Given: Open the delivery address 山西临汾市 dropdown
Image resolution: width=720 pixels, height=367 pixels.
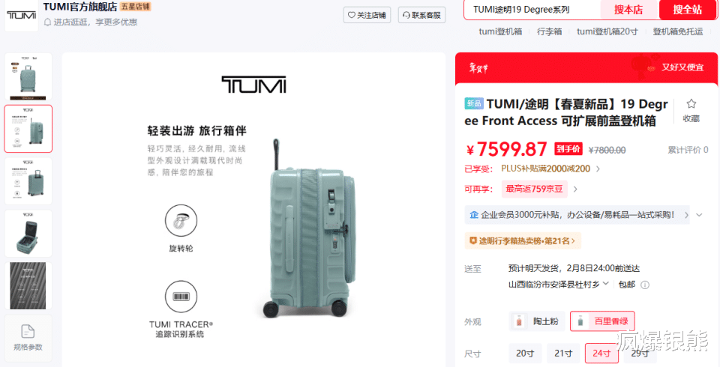Looking at the screenshot, I should [559, 285].
